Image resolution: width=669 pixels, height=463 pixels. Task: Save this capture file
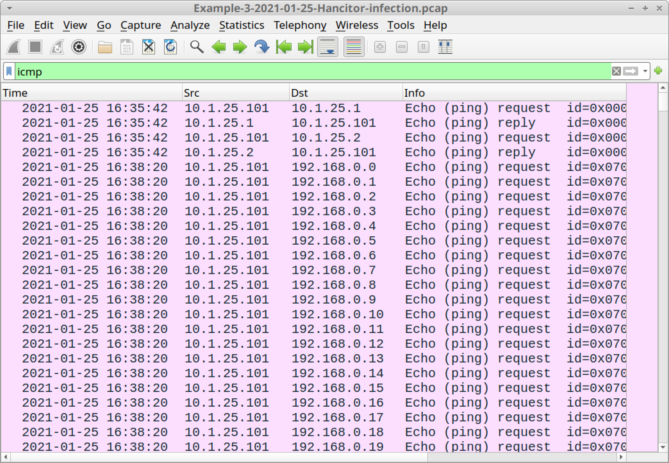[x=127, y=47]
